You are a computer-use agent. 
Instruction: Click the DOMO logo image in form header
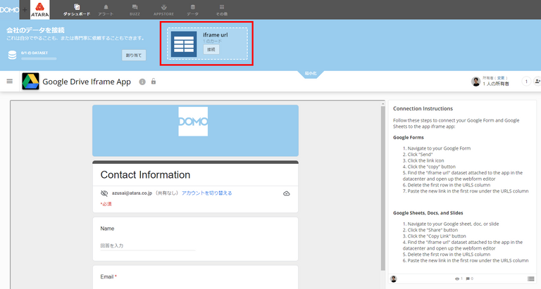[x=193, y=122]
